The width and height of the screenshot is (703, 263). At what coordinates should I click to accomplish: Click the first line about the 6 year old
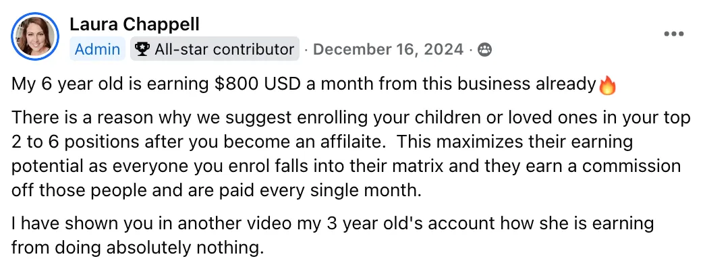[314, 85]
